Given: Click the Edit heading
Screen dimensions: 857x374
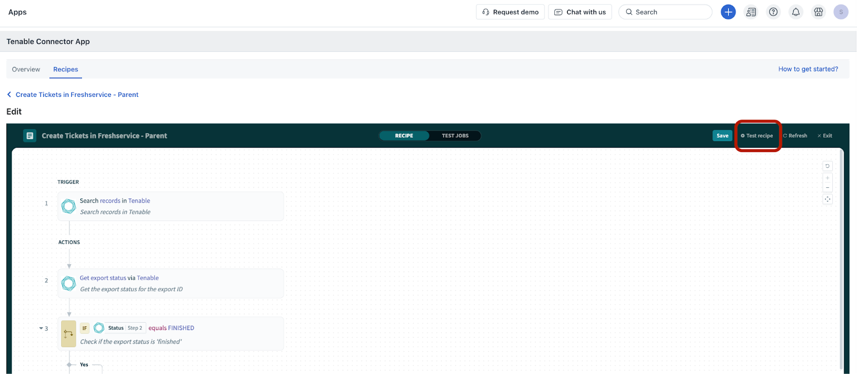Looking at the screenshot, I should click(14, 111).
